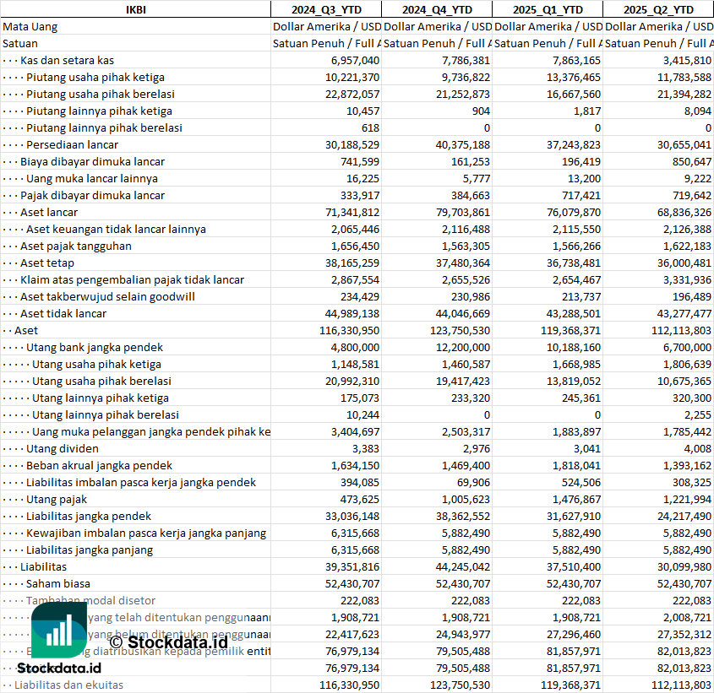Select Piutang lainnya pihak ketiga label

(x=99, y=111)
